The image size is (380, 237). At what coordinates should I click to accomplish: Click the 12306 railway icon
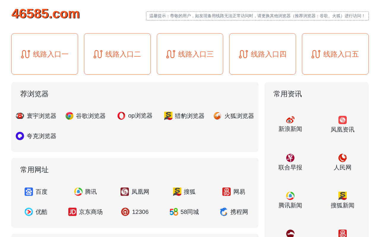[125, 212]
